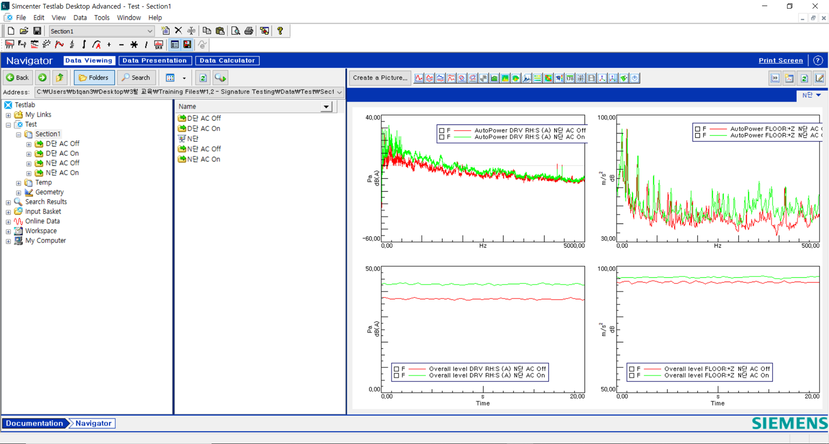Expand the Workspace tree node
This screenshot has height=444, width=829.
click(x=8, y=231)
